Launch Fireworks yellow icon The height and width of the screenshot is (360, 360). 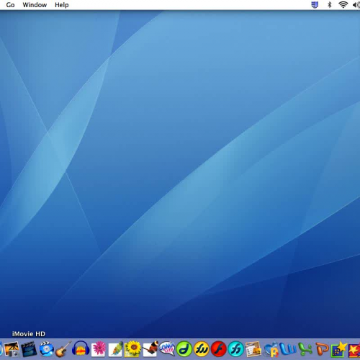[202, 349]
